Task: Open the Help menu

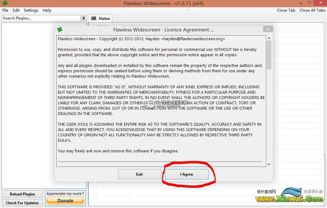Action: 47,10
